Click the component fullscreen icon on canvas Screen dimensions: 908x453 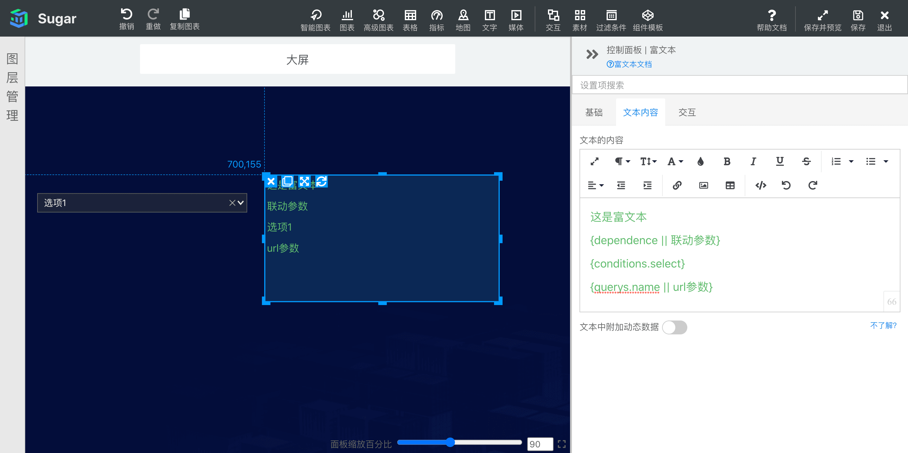coord(304,181)
